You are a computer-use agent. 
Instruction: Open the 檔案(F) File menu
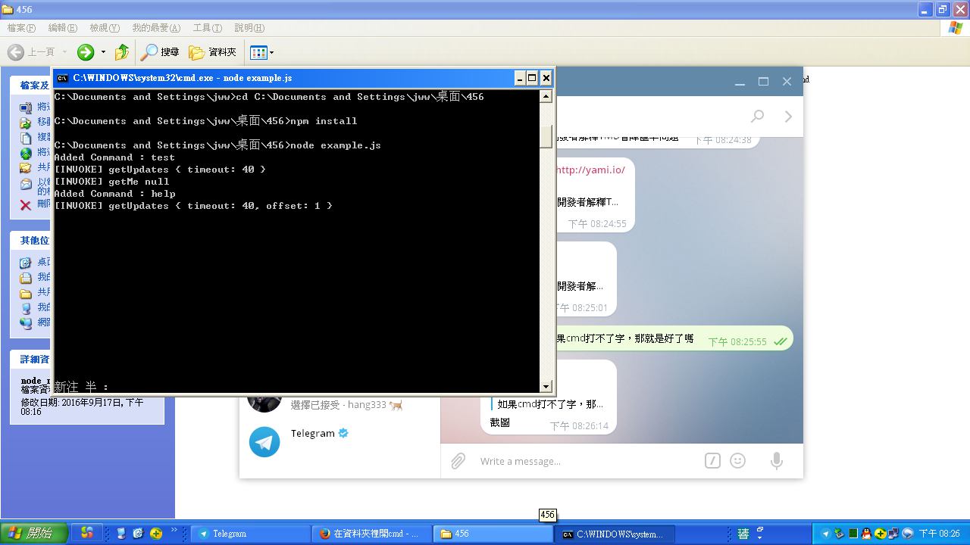click(21, 28)
